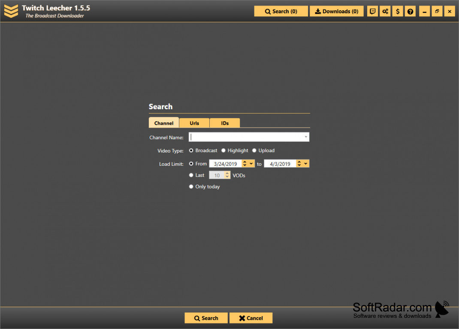Select the Last VODs load limit option
The width and height of the screenshot is (459, 329).
tap(197, 175)
